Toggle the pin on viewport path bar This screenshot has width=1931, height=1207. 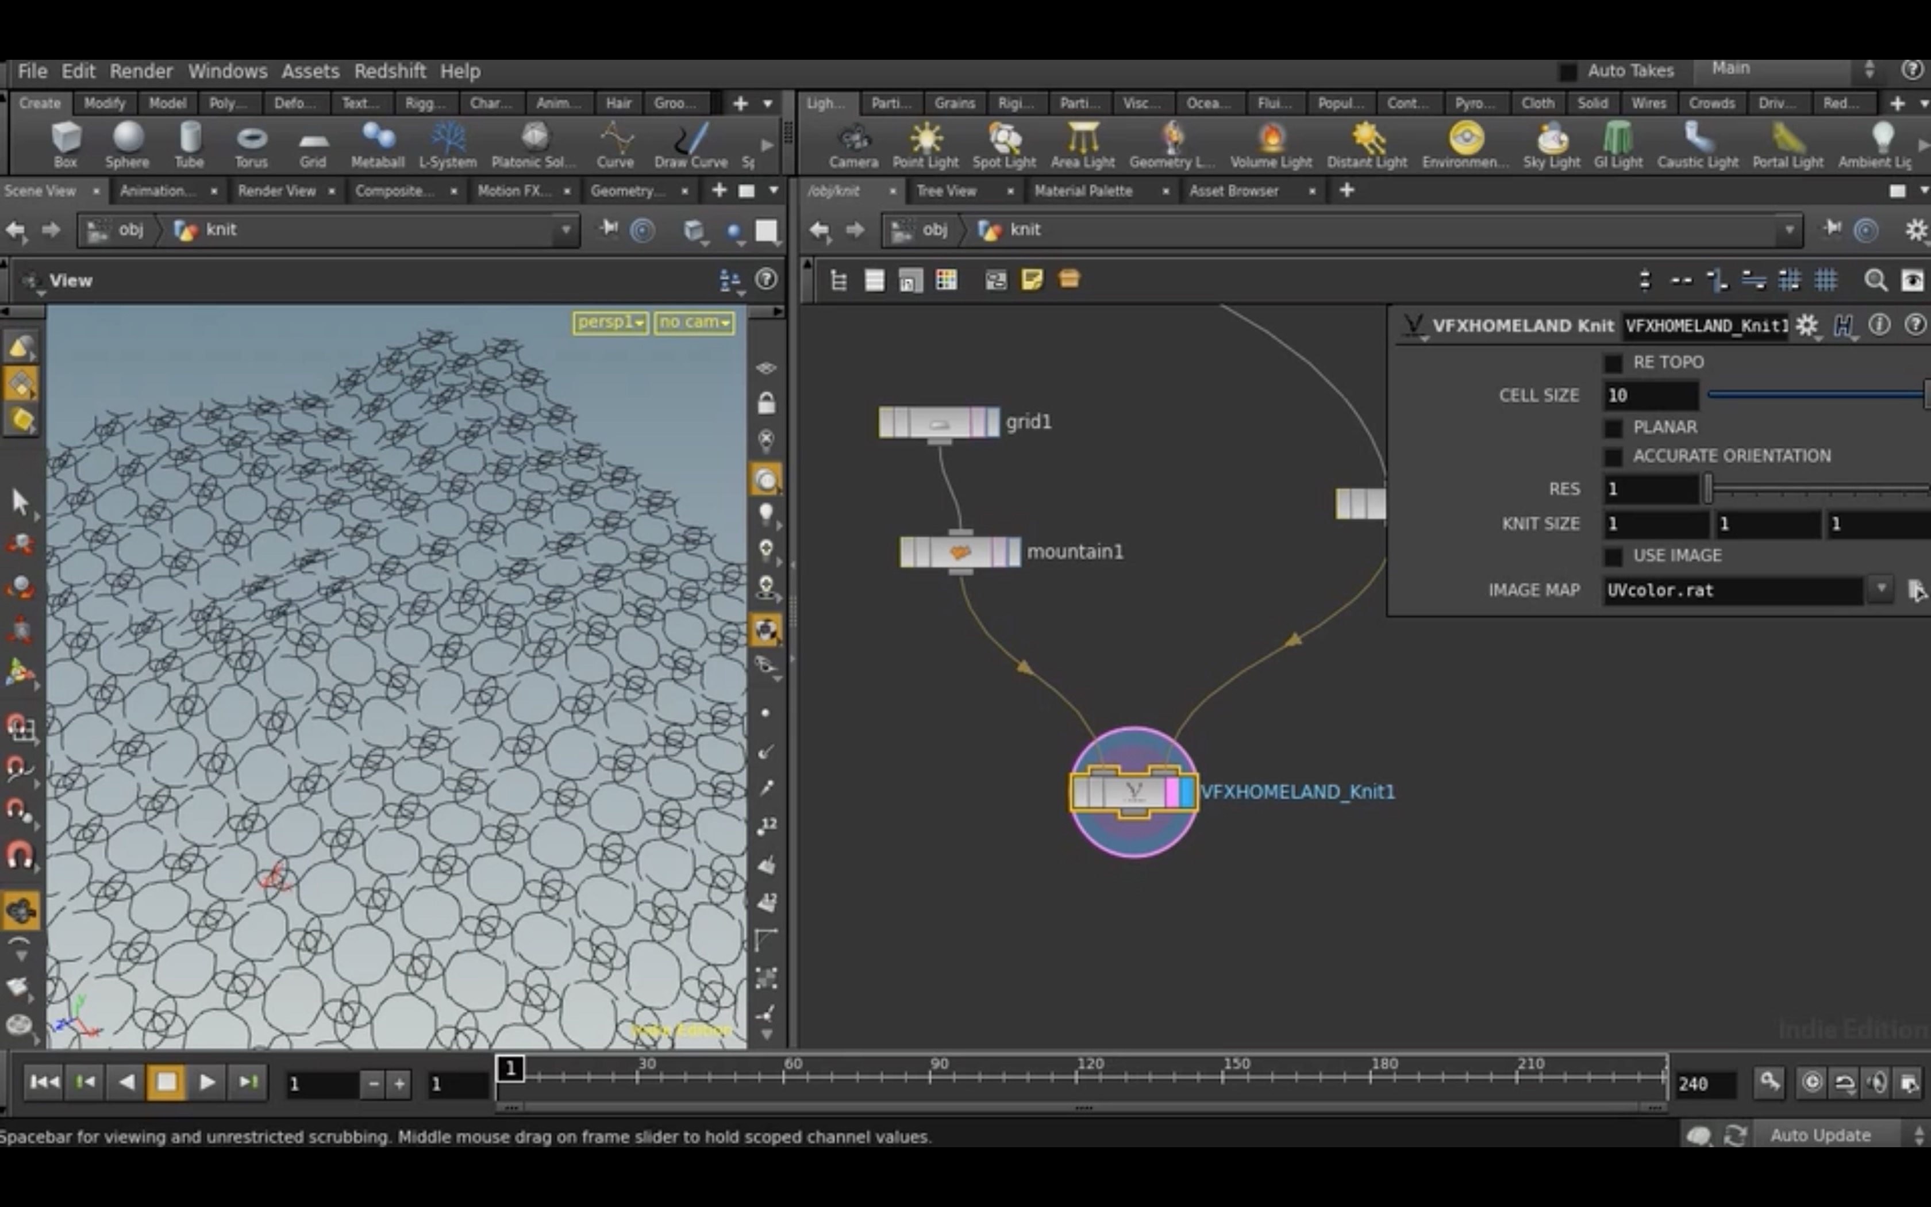[609, 230]
